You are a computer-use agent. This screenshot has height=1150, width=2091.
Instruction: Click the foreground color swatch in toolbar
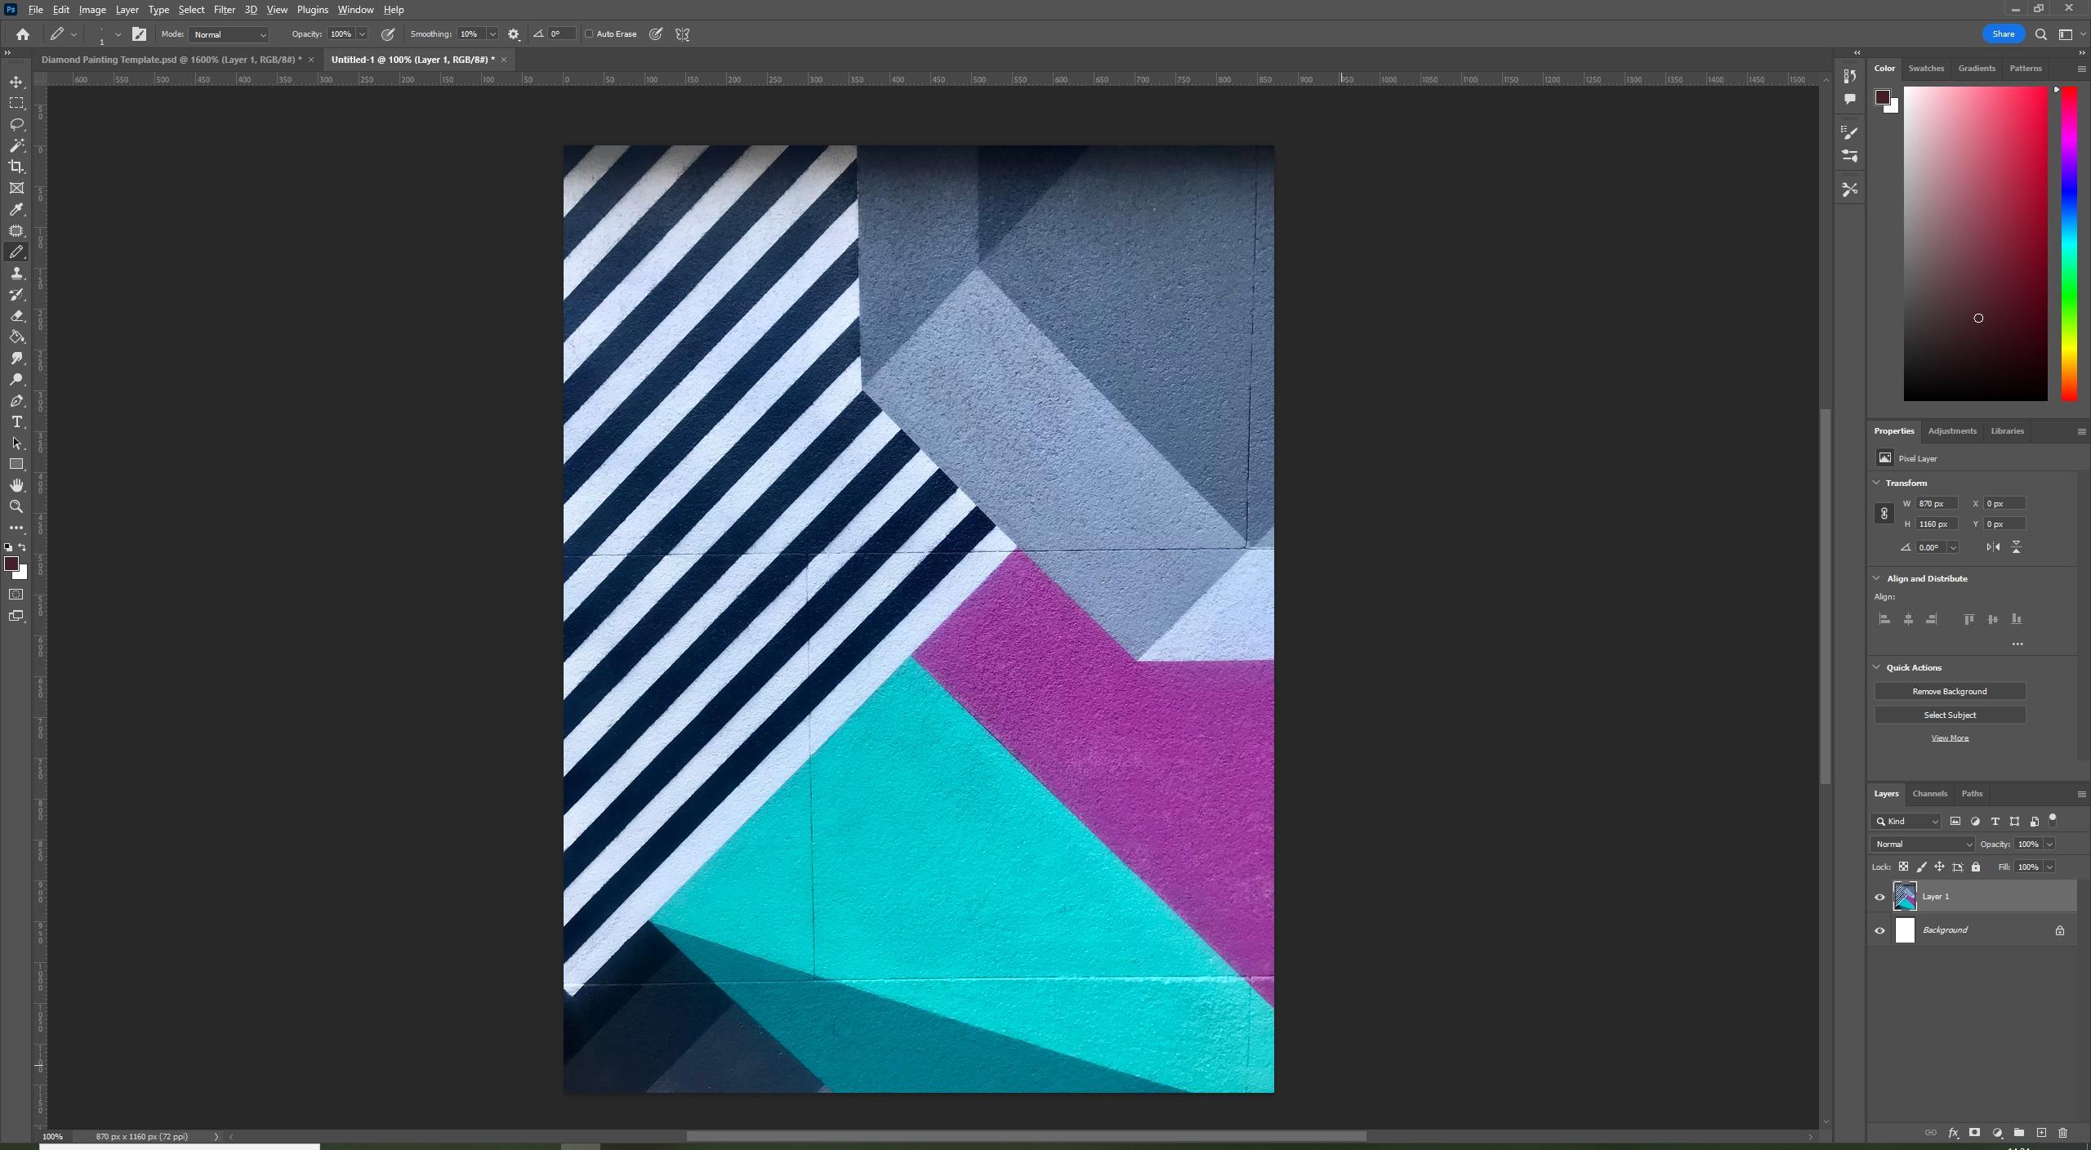pyautogui.click(x=11, y=564)
